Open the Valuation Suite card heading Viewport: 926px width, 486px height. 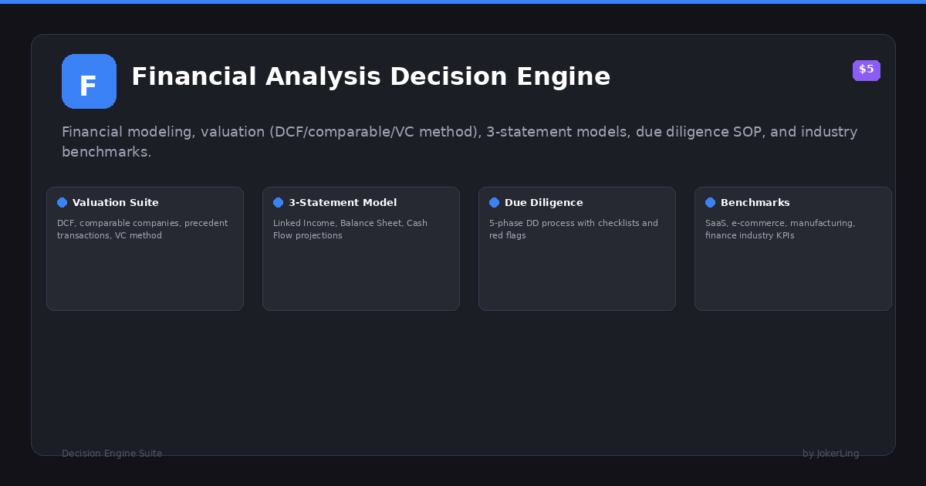(x=116, y=202)
